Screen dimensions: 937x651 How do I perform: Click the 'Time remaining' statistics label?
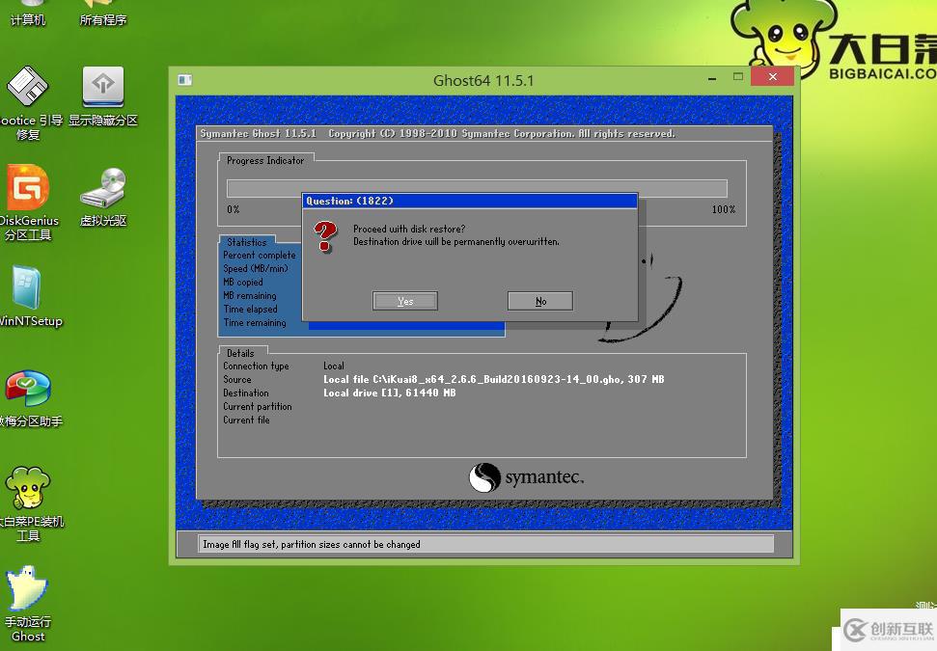255,322
